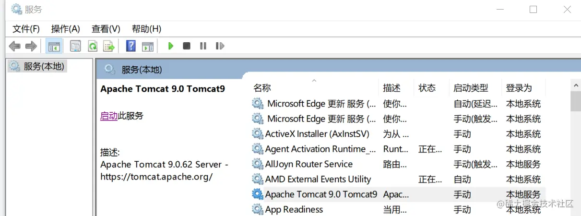Screen dimensions: 581x216
Task: Restart the service with restart icon
Action: [220, 46]
